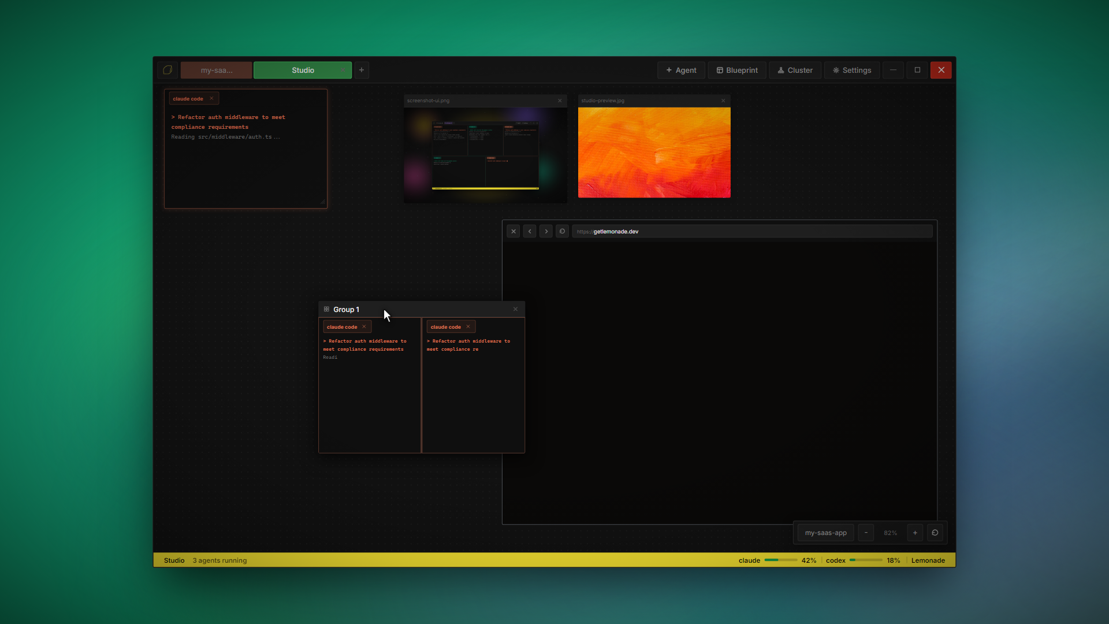Close the Group 1 container
This screenshot has width=1109, height=624.
516,309
